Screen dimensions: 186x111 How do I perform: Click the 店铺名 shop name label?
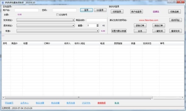click(156, 11)
